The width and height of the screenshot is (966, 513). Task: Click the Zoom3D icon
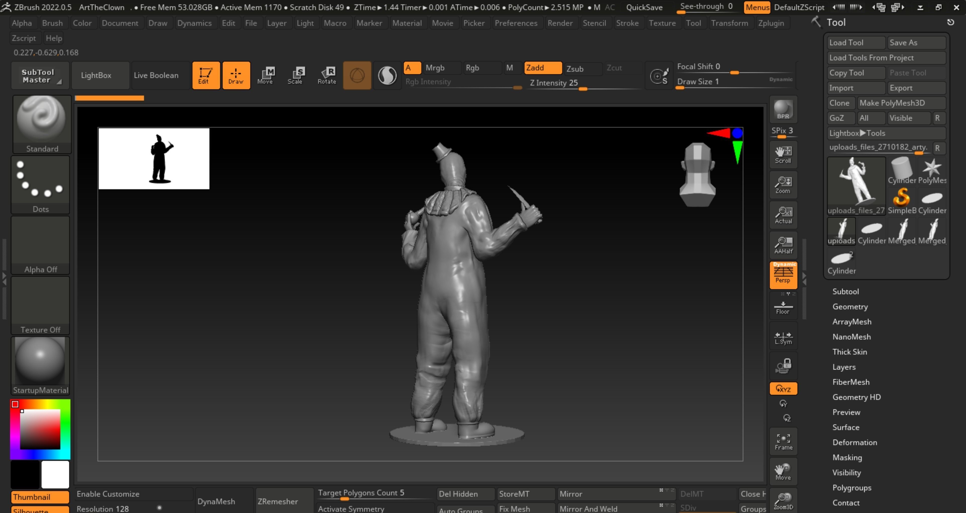coord(783,501)
